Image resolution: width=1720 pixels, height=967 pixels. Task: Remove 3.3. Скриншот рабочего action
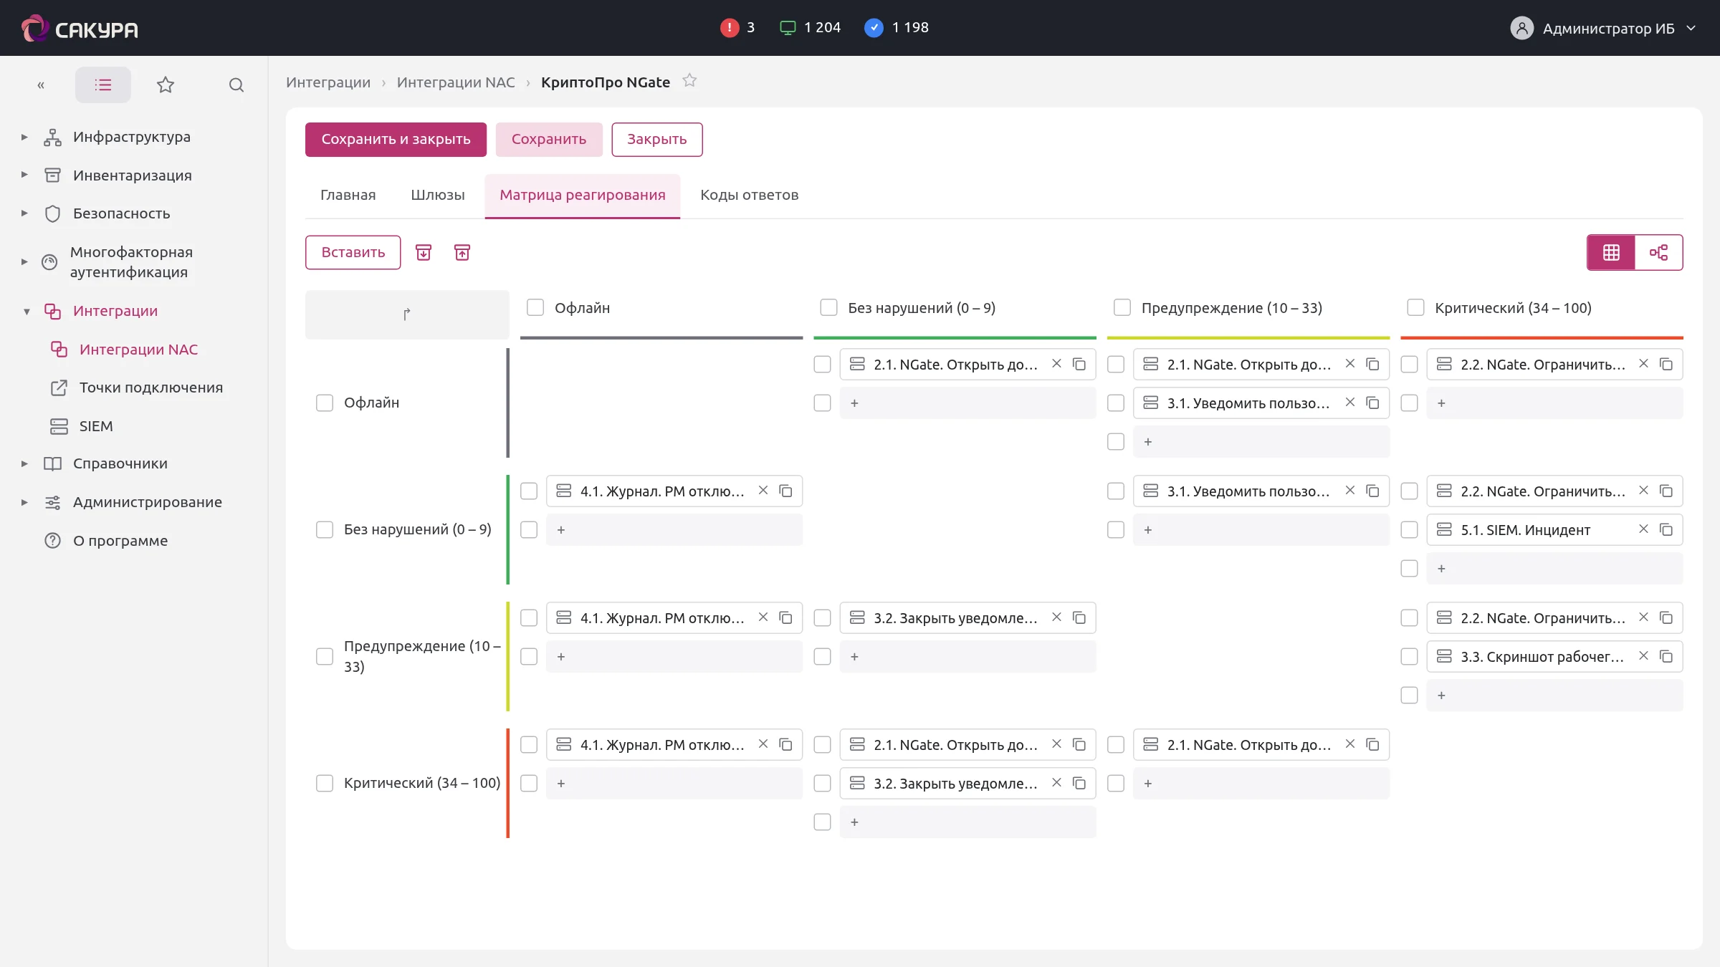(x=1643, y=656)
